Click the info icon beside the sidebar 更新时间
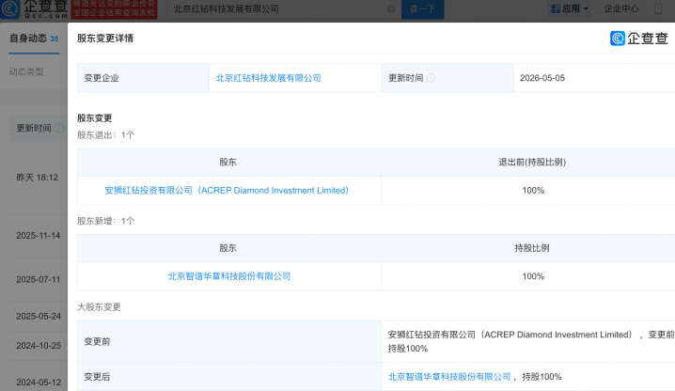675x391 pixels. pyautogui.click(x=59, y=129)
